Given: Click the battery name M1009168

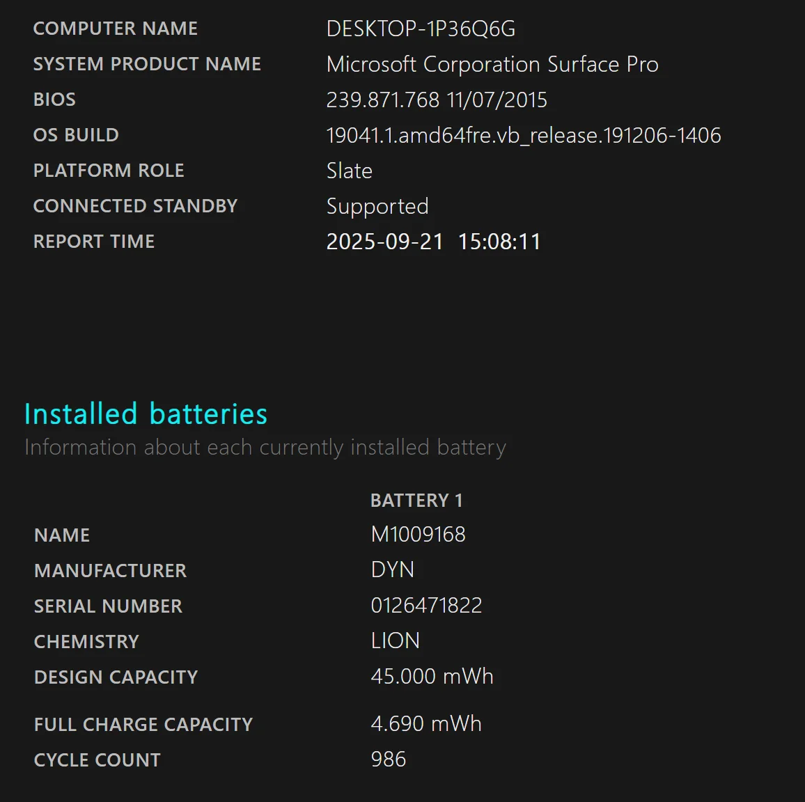Looking at the screenshot, I should click(418, 535).
